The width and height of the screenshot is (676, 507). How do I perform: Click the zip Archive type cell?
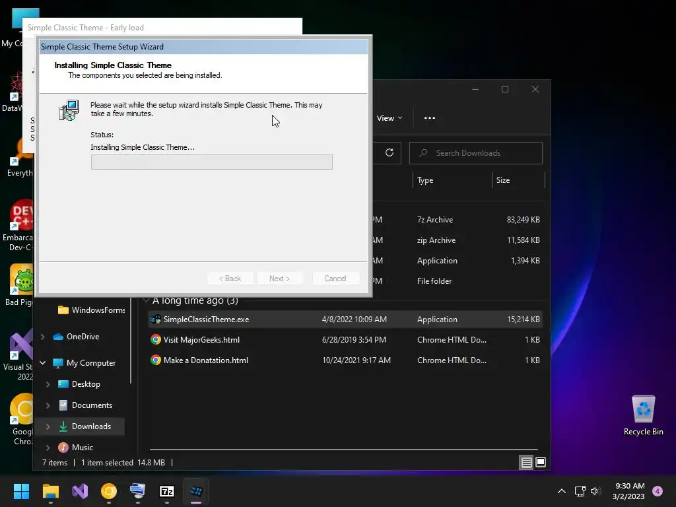[436, 240]
